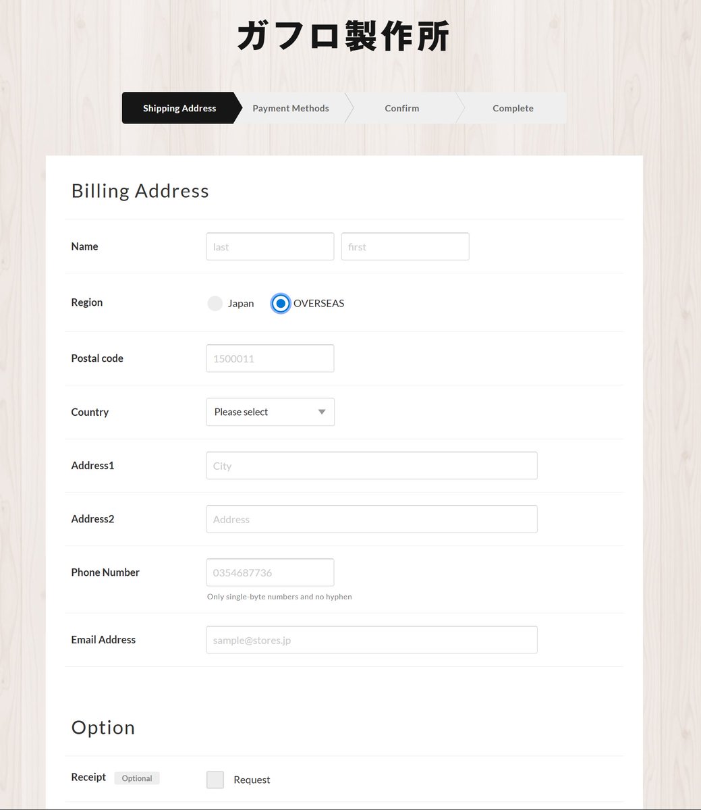The width and height of the screenshot is (701, 810).
Task: Click the Optional badge beside Receipt
Action: point(137,778)
